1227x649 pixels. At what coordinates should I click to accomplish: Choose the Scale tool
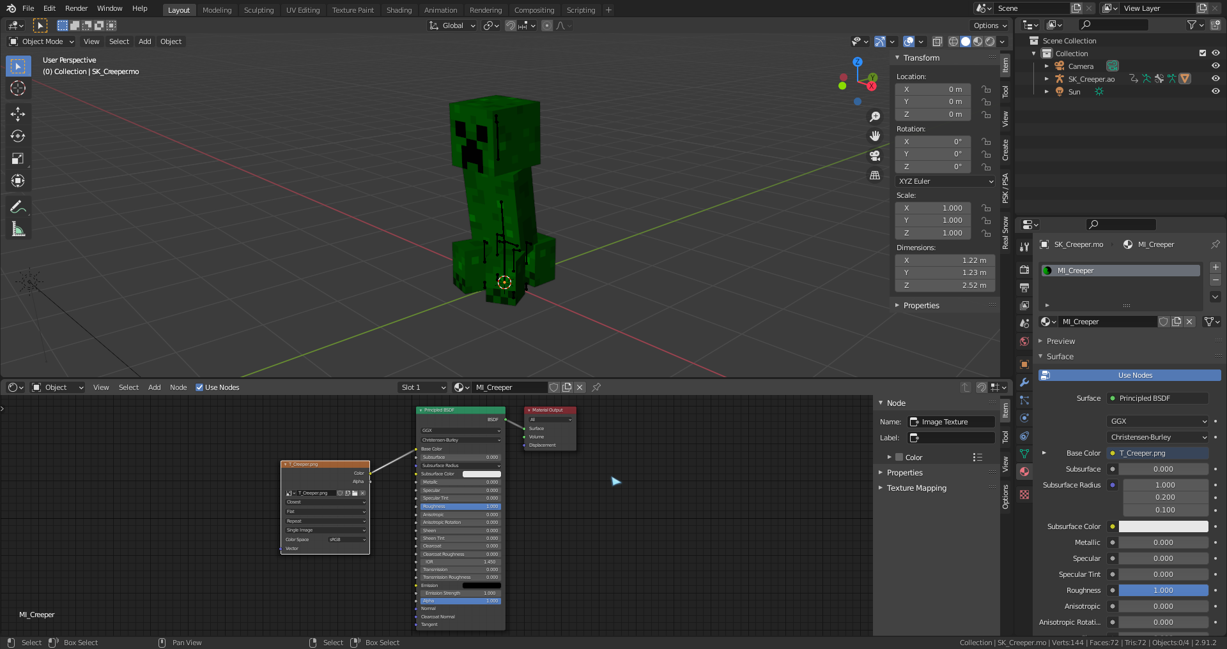18,159
